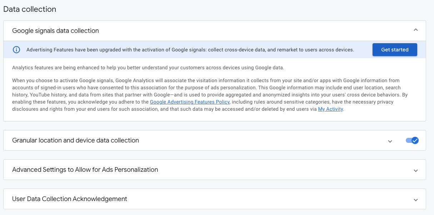Image resolution: width=434 pixels, height=215 pixels.
Task: Expand Granular location and device data chevron
Action: (390, 141)
